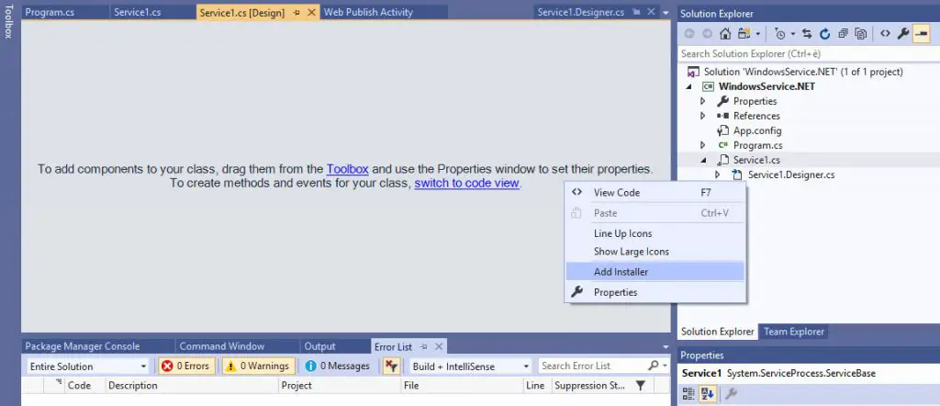Click the keep-open icon on Service1.Designer.cs tab

click(636, 12)
